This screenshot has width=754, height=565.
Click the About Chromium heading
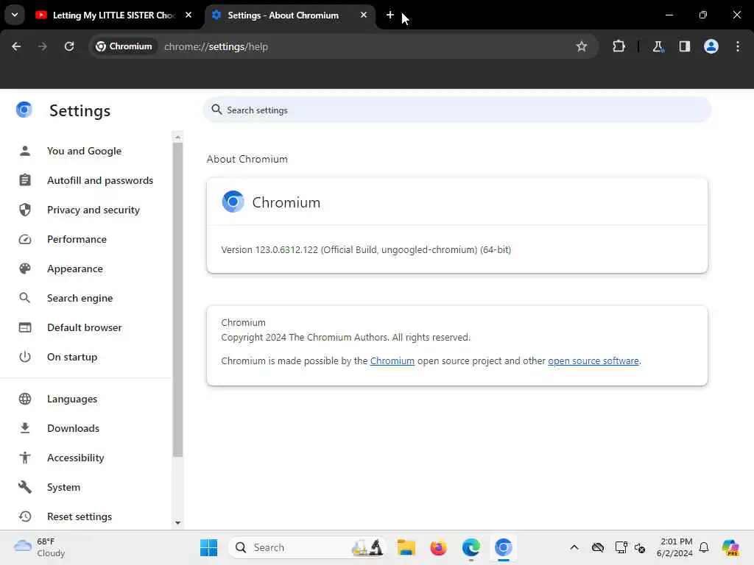(x=247, y=159)
